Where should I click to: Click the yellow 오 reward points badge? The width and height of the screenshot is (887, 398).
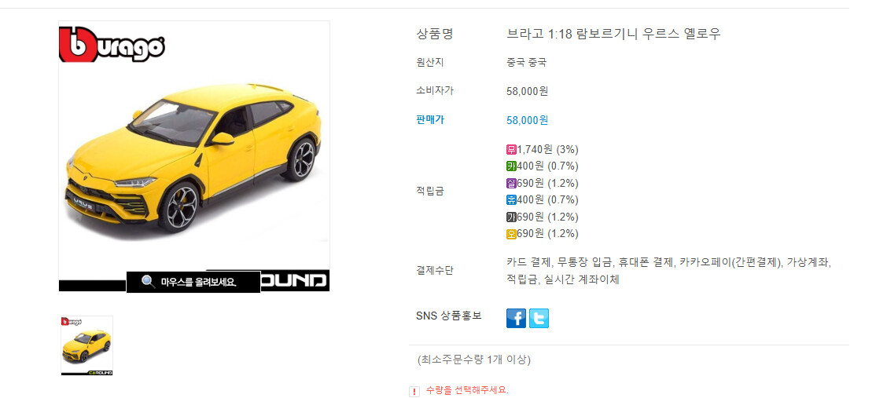511,234
